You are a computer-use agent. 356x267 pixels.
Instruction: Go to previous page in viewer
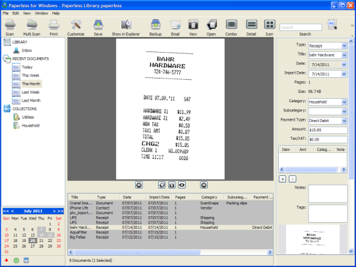(138, 185)
